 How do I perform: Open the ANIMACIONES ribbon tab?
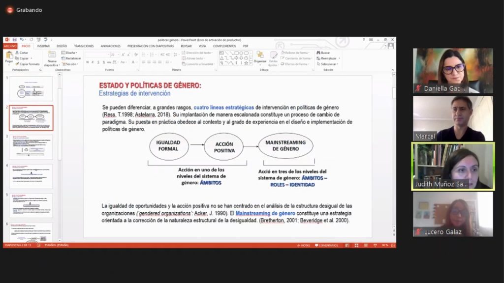[110, 46]
